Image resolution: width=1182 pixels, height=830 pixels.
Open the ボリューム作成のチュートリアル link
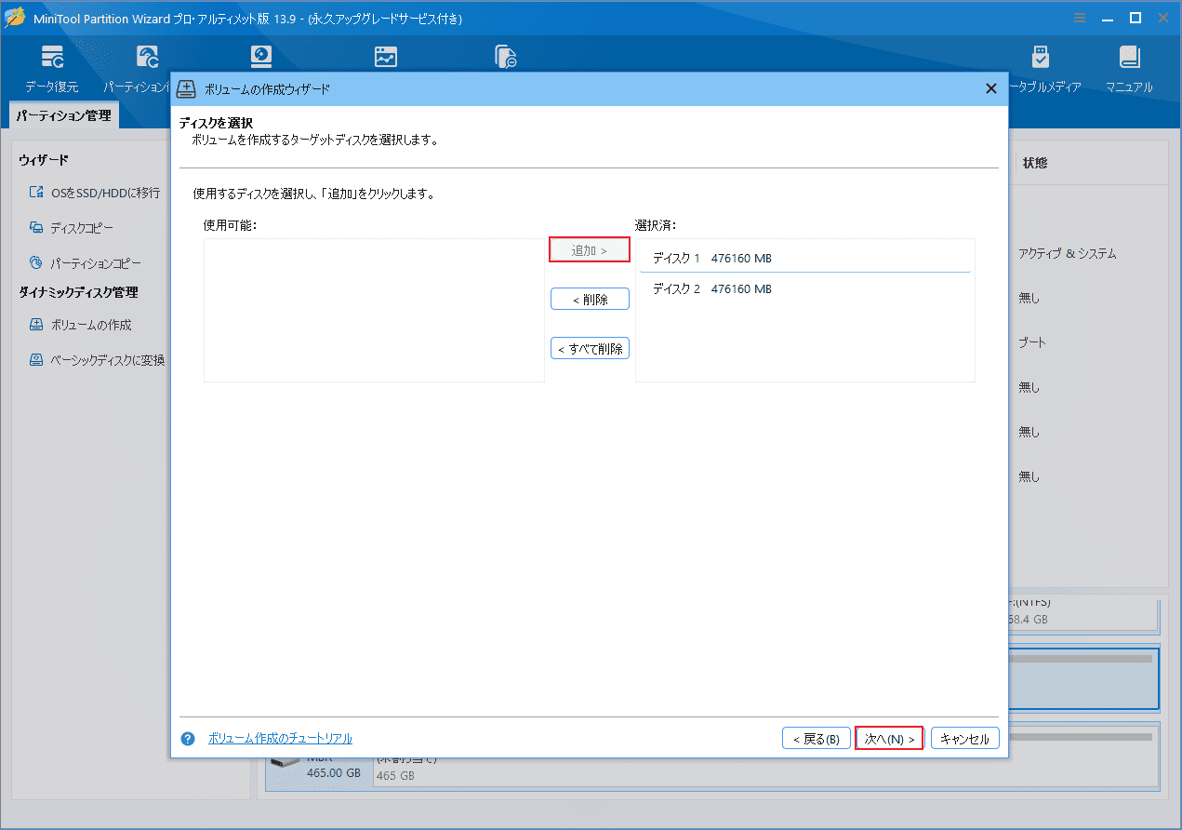tap(280, 739)
